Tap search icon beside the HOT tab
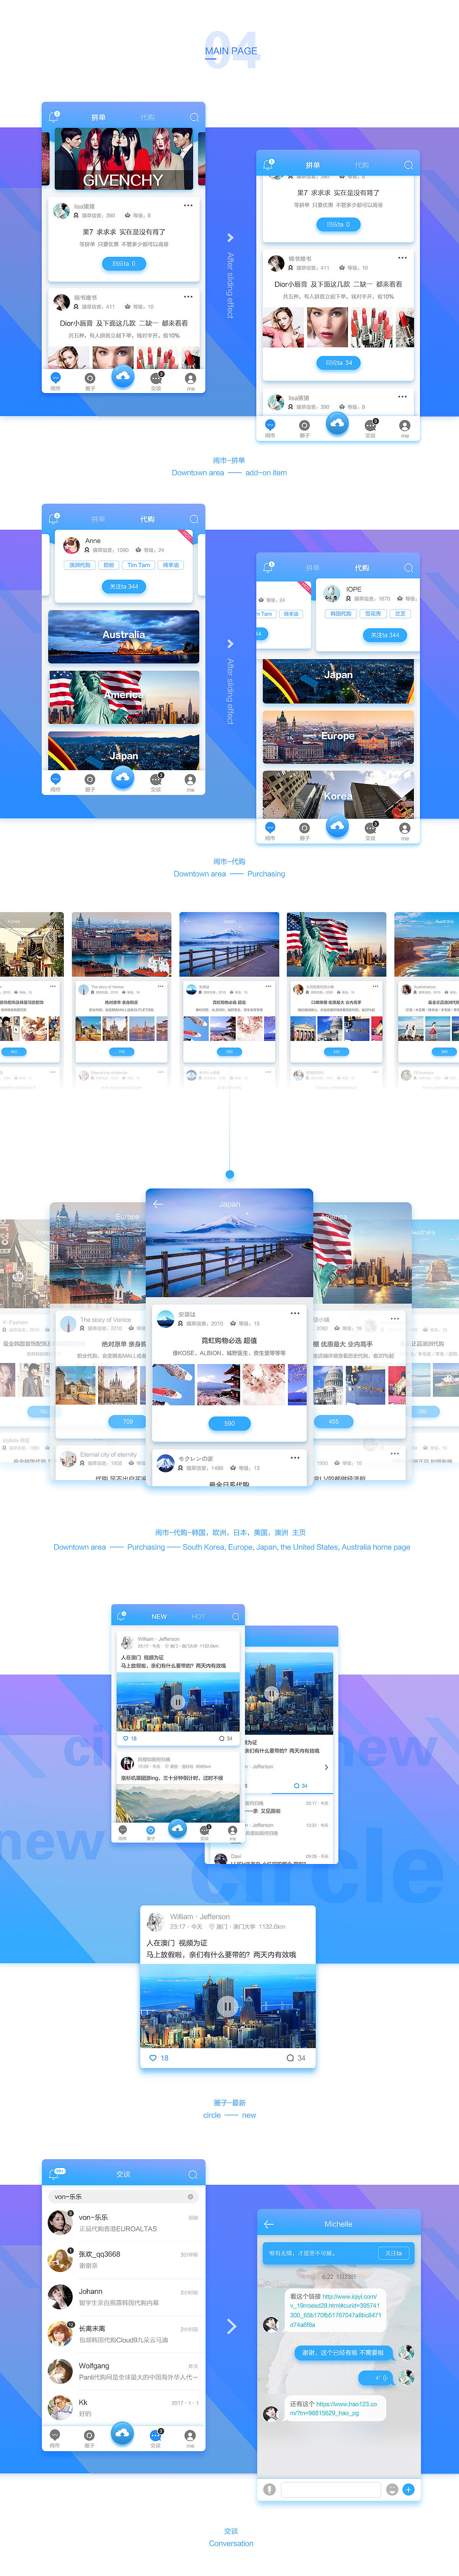Viewport: 459px width, 2576px height. (x=236, y=1616)
